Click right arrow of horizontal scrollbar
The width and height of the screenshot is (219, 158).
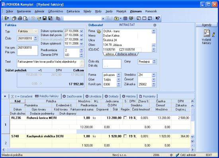pos(192,150)
